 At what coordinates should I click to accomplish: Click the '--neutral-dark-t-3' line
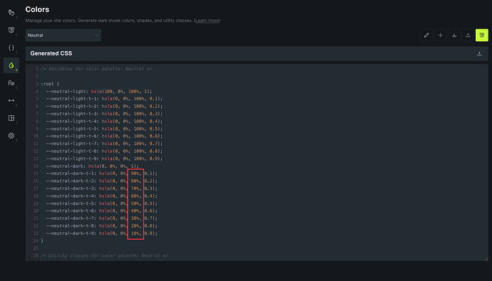pos(102,189)
